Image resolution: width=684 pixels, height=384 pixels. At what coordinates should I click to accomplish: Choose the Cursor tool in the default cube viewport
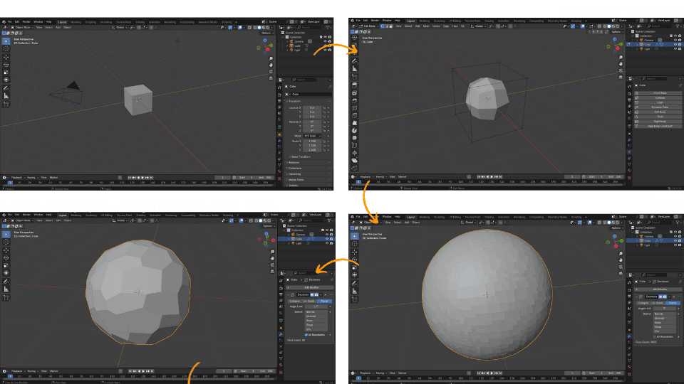(6, 48)
